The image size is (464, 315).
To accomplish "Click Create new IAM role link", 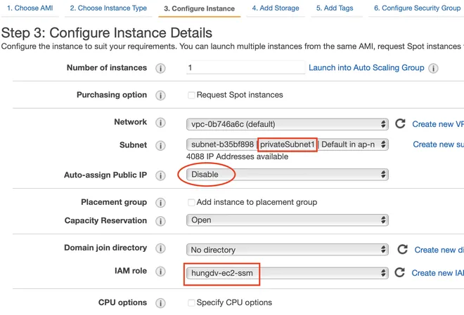I will point(438,273).
